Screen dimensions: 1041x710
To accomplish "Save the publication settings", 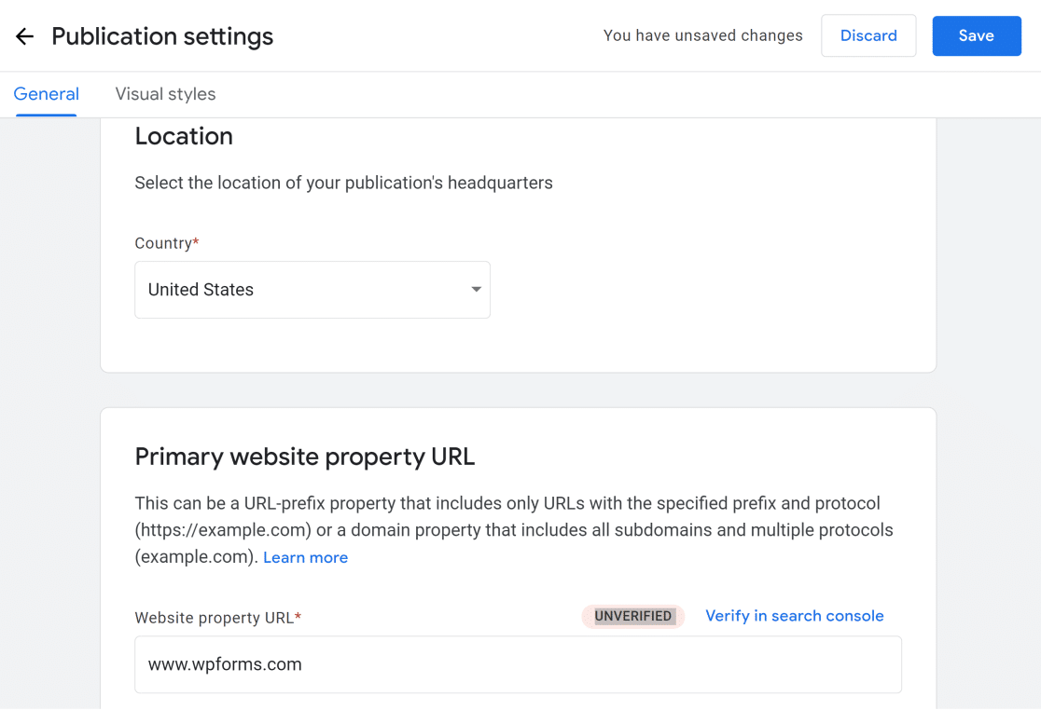I will coord(977,35).
